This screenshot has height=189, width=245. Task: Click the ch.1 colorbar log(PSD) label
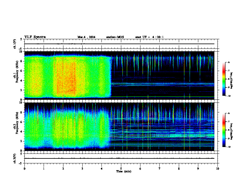click(231, 81)
